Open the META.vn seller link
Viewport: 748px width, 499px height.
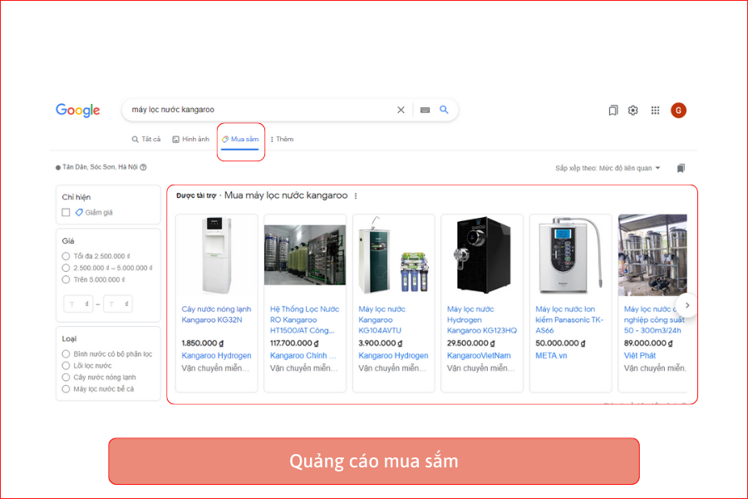[551, 356]
